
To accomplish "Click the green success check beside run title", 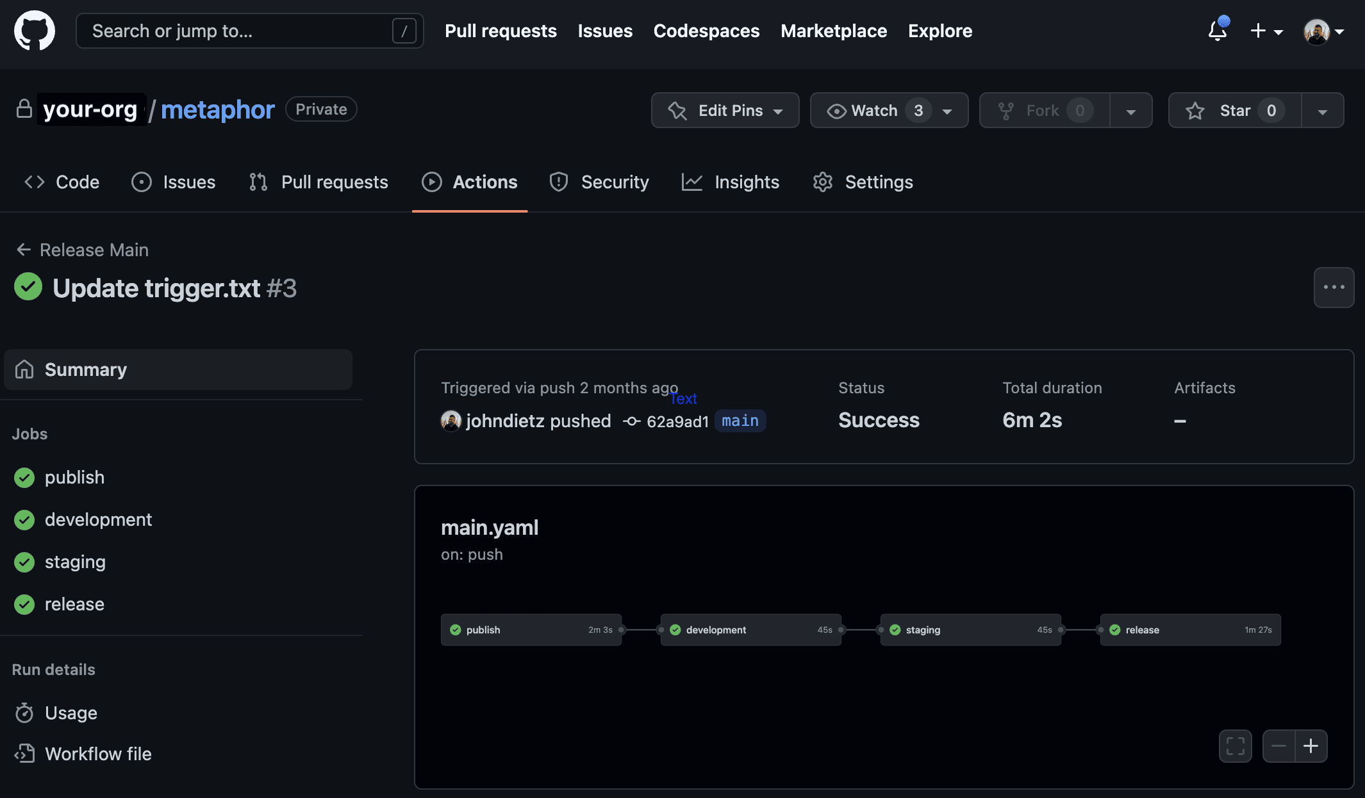I will 28,287.
